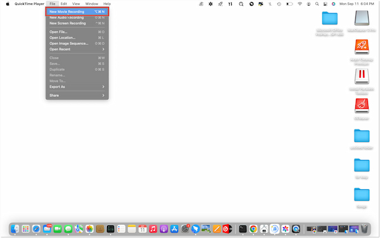Launch Google Chrome from the Dock
This screenshot has width=380, height=238.
(253, 229)
